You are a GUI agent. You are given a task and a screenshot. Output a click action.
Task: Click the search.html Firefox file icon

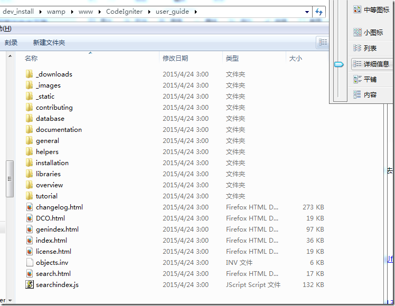30,273
